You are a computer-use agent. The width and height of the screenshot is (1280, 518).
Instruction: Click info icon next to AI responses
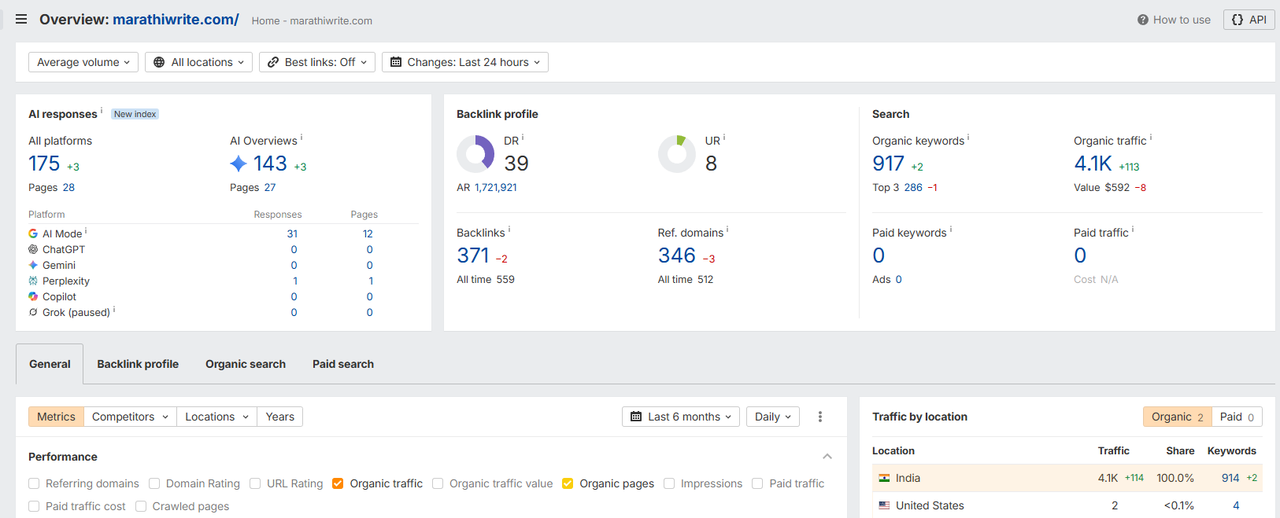click(102, 111)
